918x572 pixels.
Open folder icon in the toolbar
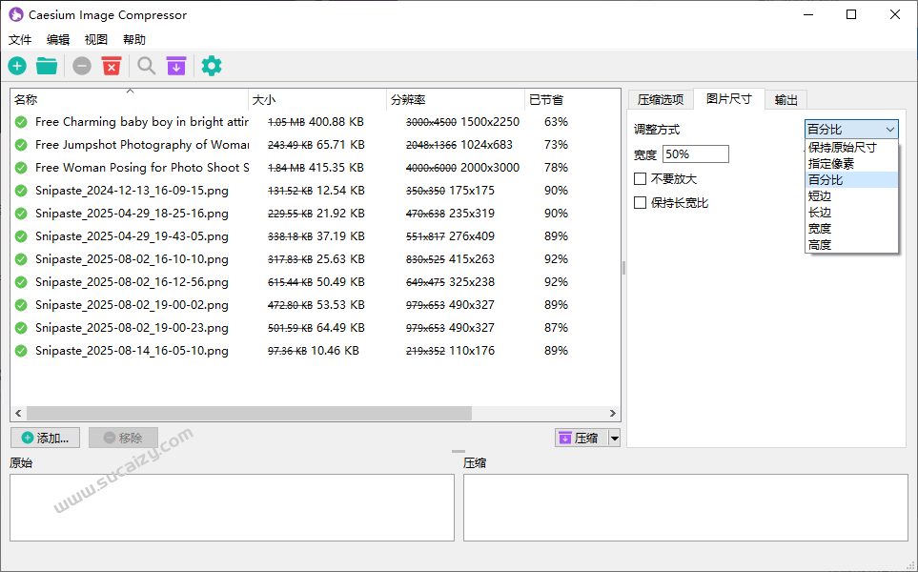click(x=47, y=66)
